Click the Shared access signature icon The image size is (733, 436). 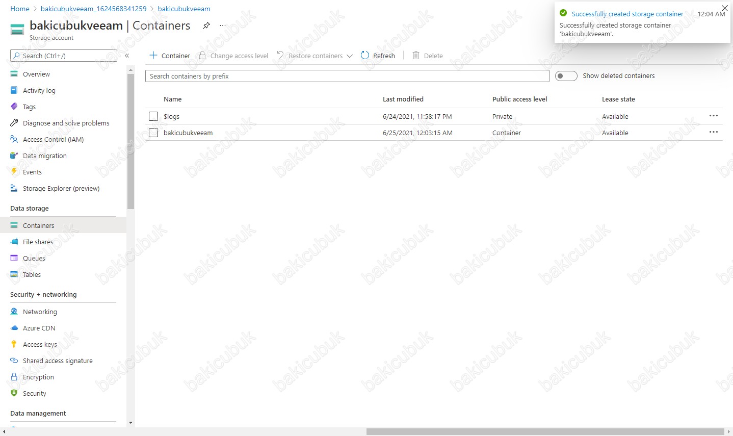click(x=14, y=361)
